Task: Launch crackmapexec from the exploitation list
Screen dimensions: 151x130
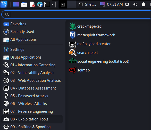Action: coord(85,26)
